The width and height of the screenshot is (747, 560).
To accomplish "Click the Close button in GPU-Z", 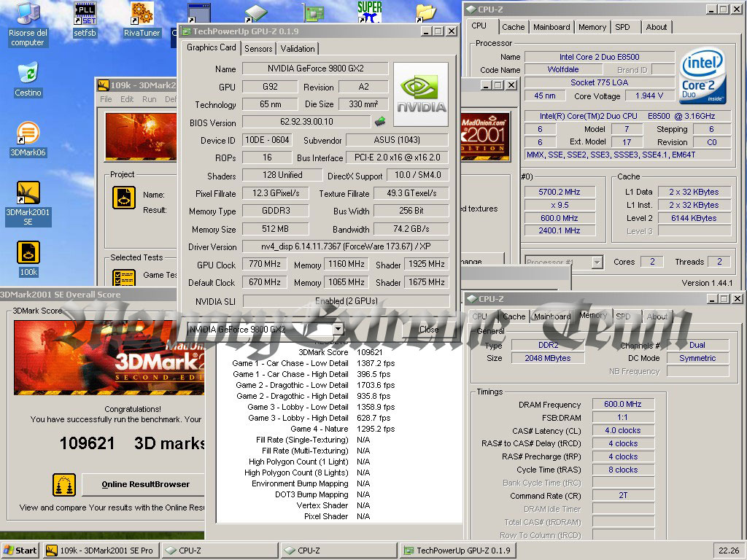I will pos(428,329).
